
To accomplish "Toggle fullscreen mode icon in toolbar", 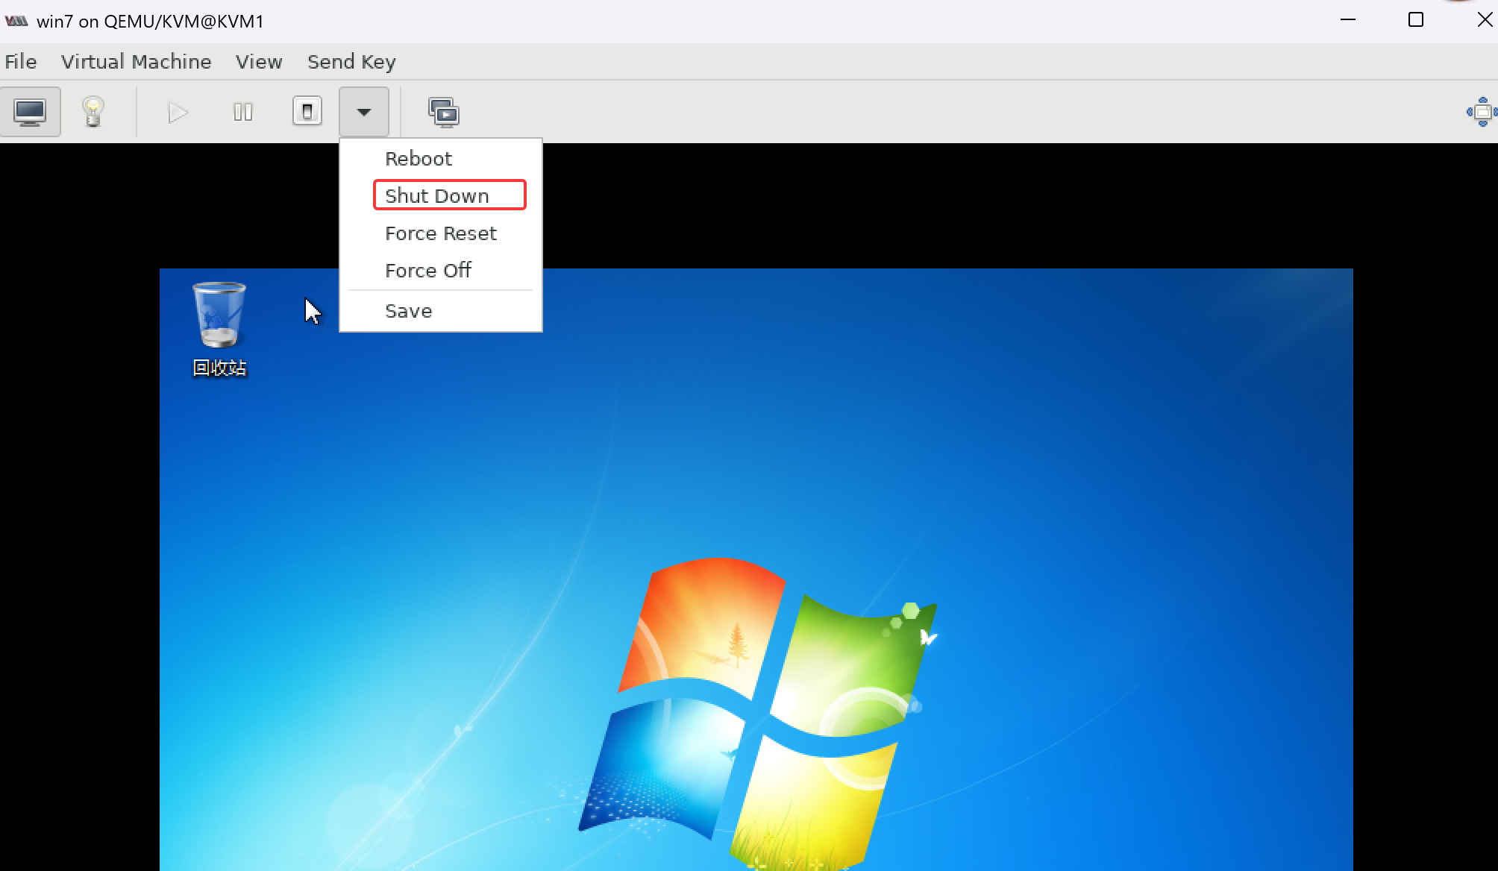I will tap(1482, 112).
